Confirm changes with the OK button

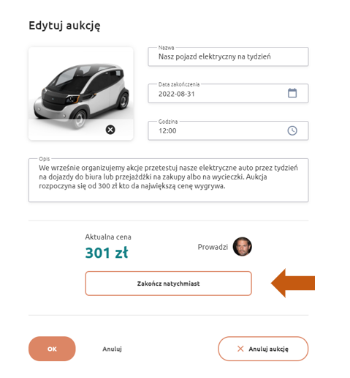[52, 349]
